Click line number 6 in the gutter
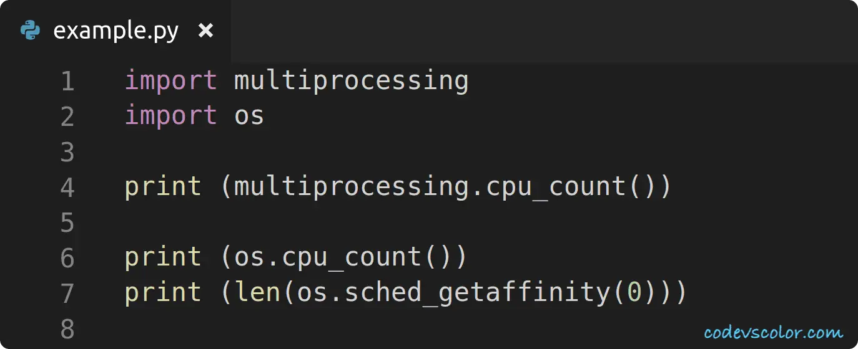The height and width of the screenshot is (349, 858). 67,258
